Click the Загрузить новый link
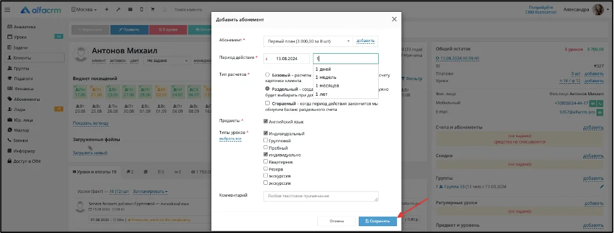Image resolution: width=614 pixels, height=233 pixels. 90,153
